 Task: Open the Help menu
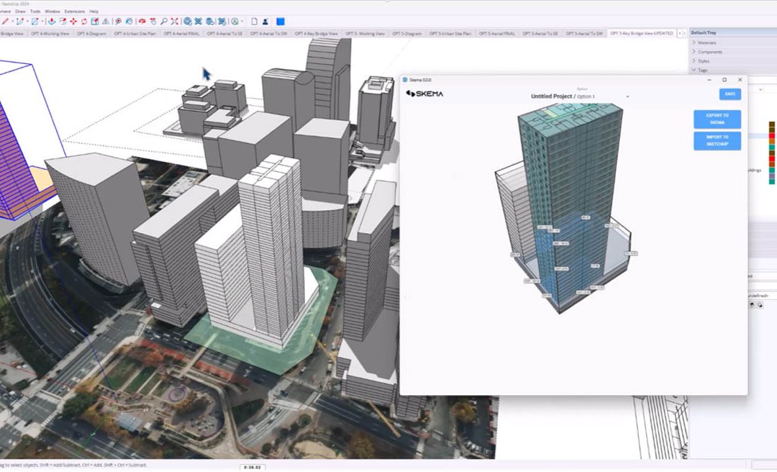tap(94, 11)
